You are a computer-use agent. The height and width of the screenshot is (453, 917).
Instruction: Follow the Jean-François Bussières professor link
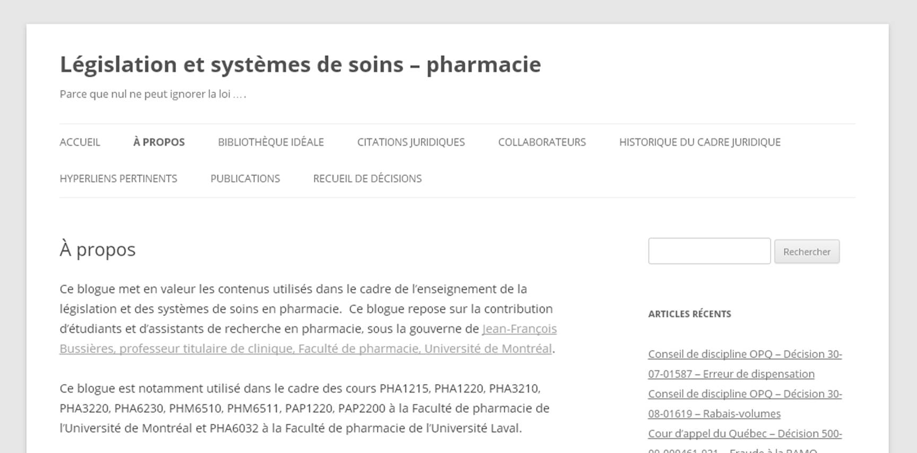click(x=305, y=349)
